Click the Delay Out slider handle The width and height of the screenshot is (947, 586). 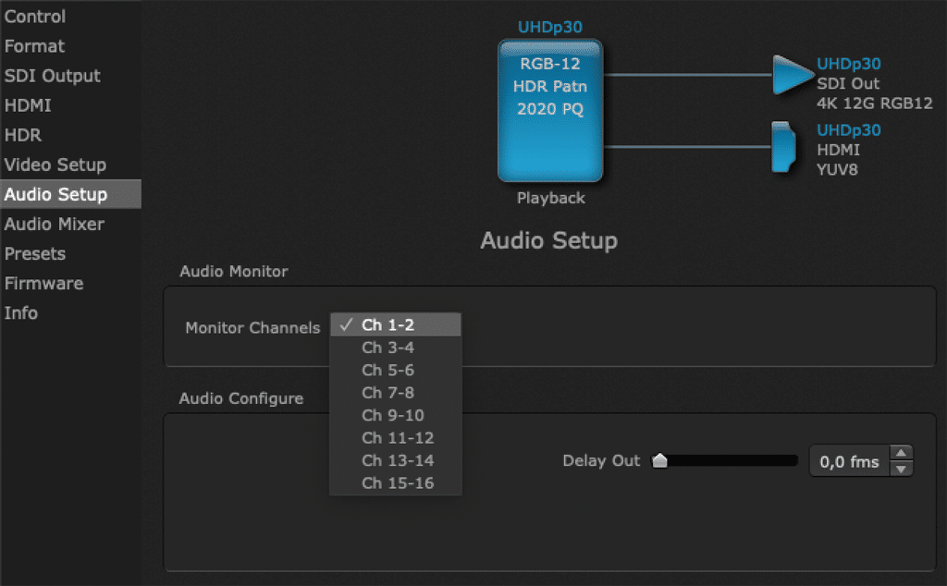659,461
